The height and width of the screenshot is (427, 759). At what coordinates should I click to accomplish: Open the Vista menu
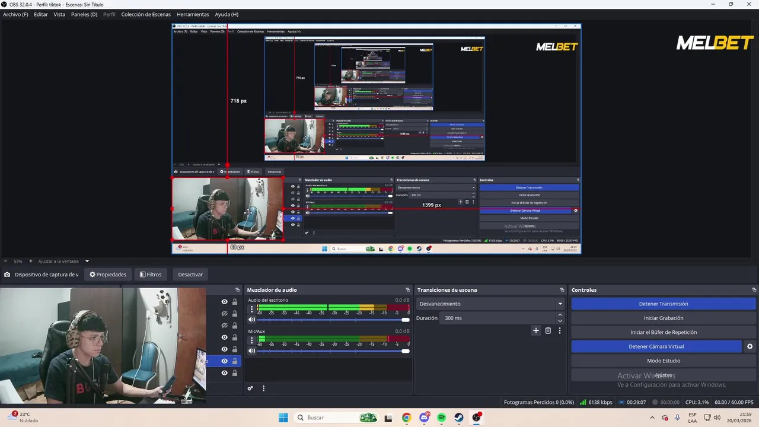59,14
